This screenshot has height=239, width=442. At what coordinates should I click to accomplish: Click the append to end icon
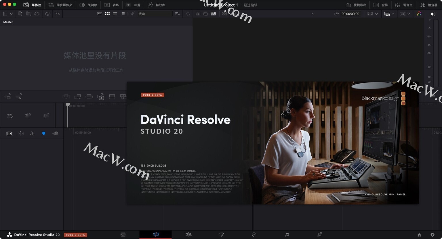click(77, 97)
